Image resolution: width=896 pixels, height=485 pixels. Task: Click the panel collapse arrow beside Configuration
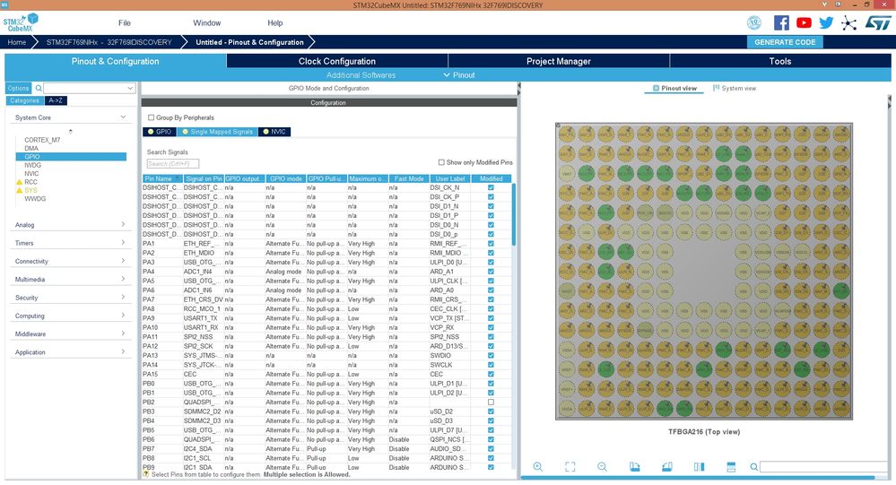click(519, 88)
